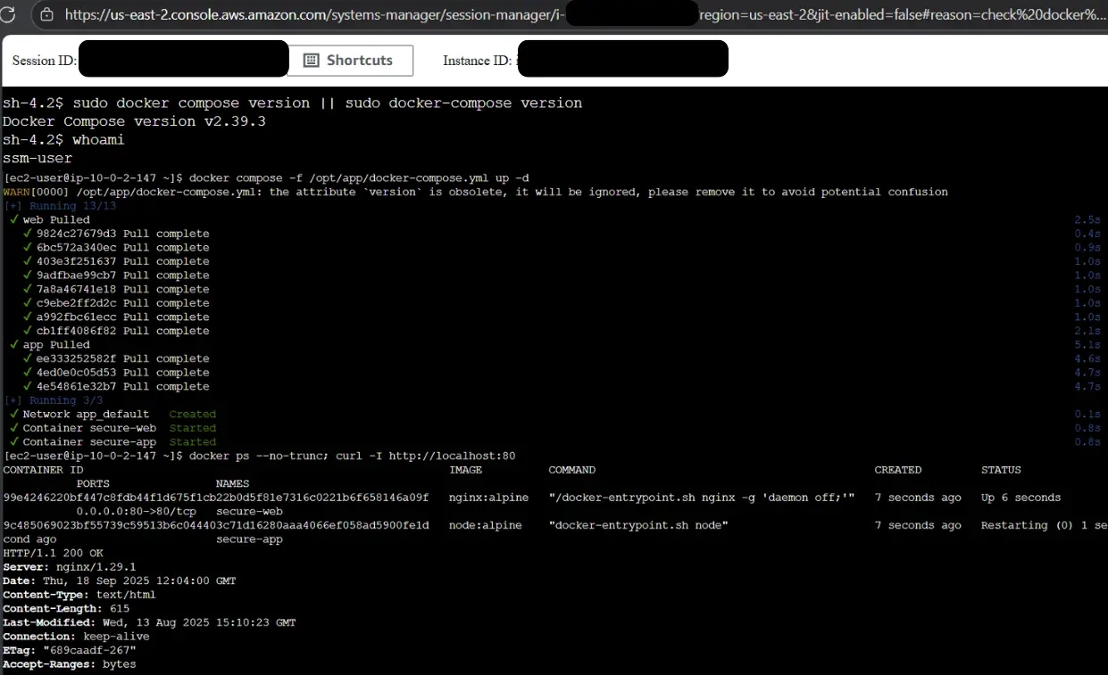Click the browser page reload icon
This screenshot has height=675, width=1108.
click(9, 15)
